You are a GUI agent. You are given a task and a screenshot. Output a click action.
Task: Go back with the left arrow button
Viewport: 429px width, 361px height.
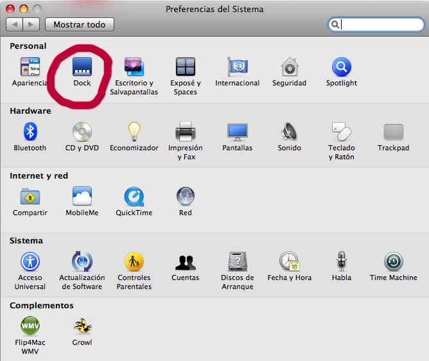15,24
